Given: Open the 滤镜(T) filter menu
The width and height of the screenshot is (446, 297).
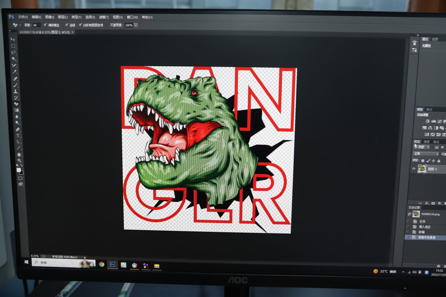Looking at the screenshot, I should (104, 17).
